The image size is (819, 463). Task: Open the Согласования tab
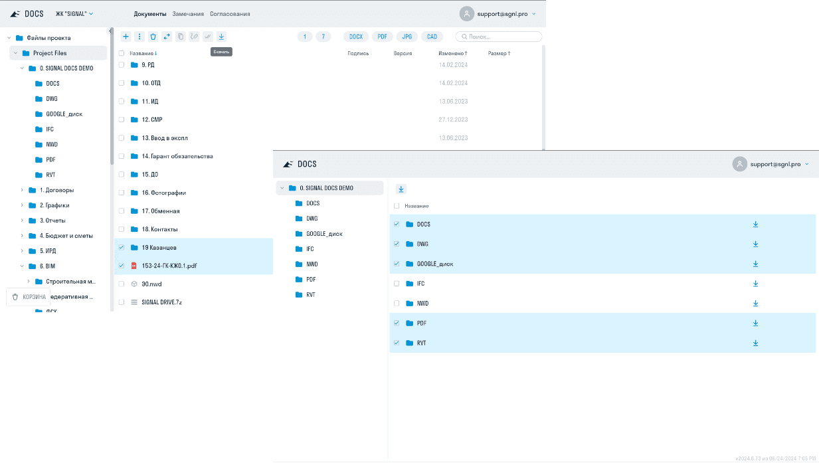[x=230, y=13]
